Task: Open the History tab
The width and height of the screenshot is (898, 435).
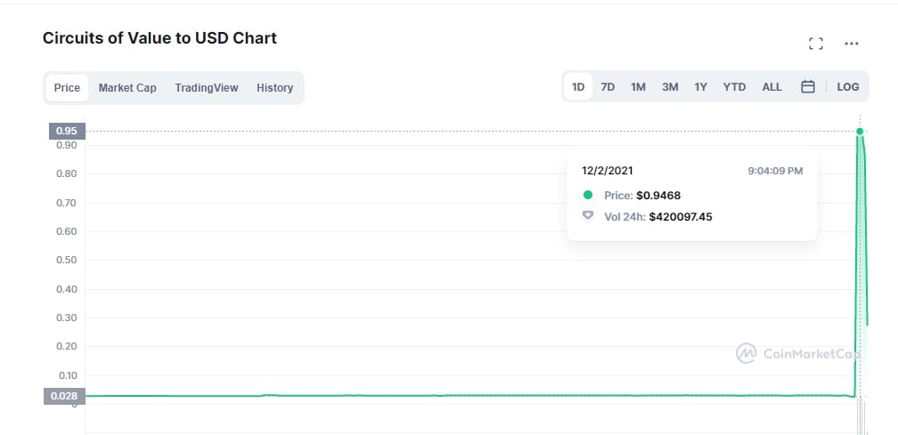Action: click(275, 88)
